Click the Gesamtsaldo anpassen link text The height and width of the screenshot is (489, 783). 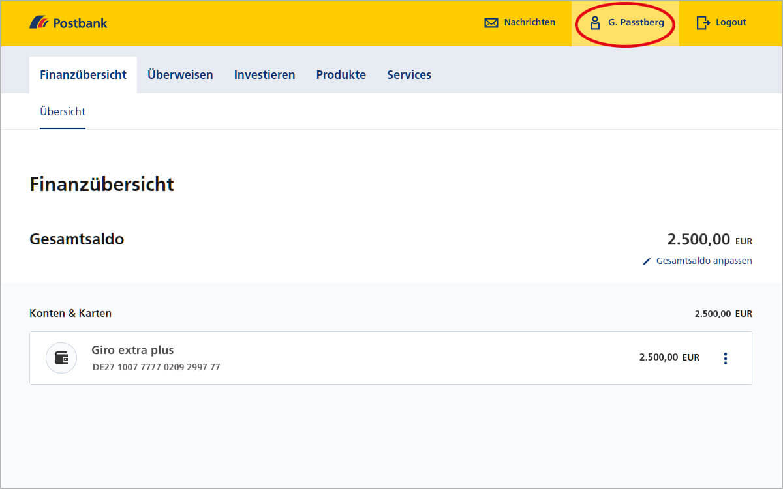704,261
